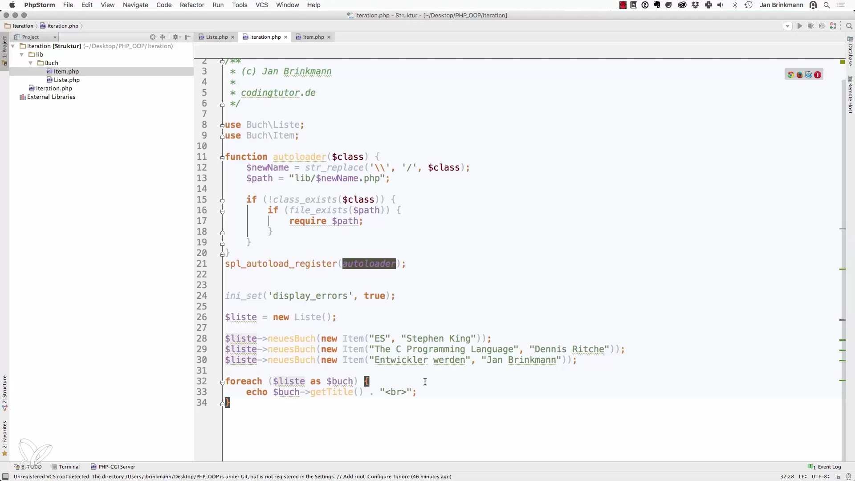This screenshot has height=481, width=855.
Task: Click the Add root link in status bar
Action: point(354,477)
